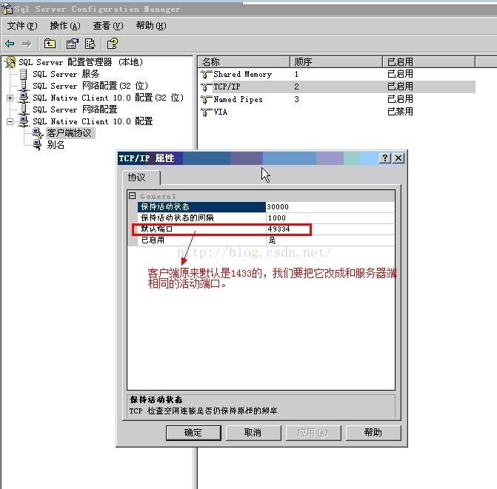This screenshot has height=489, width=497.
Task: Open the 查看(V) menu
Action: coord(107,26)
